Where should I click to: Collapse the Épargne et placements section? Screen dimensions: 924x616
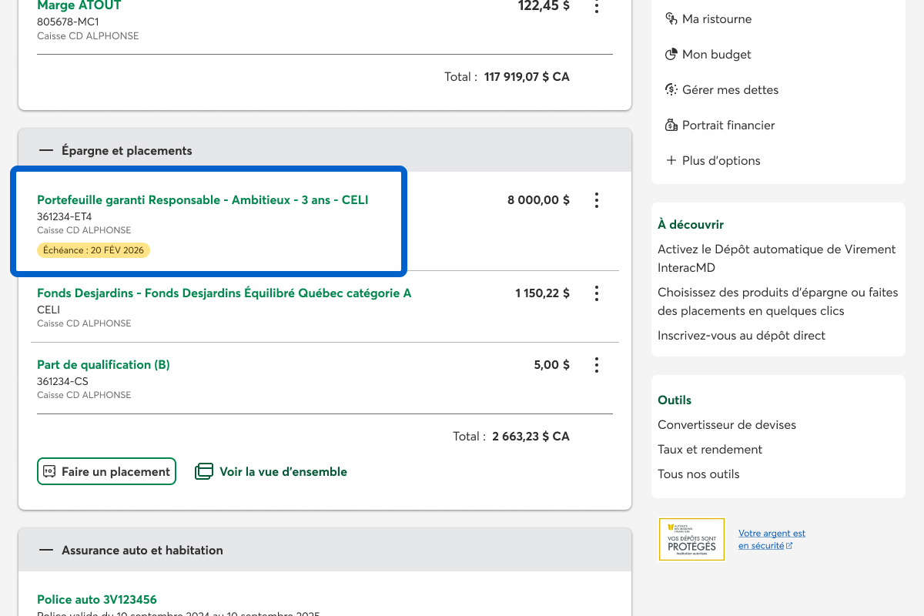tap(46, 151)
